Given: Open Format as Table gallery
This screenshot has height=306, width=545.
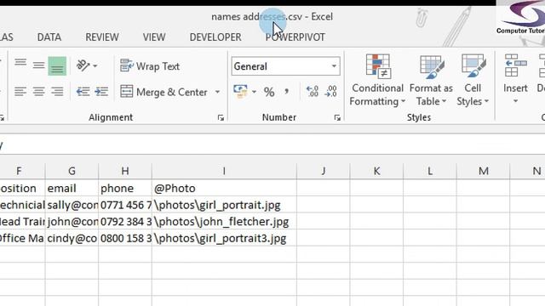Looking at the screenshot, I should 431,80.
